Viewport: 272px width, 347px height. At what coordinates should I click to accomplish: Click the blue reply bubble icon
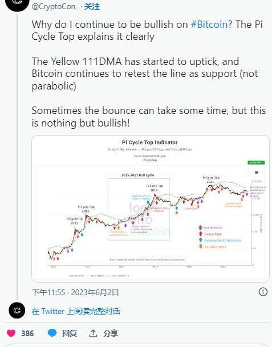[x=52, y=333]
